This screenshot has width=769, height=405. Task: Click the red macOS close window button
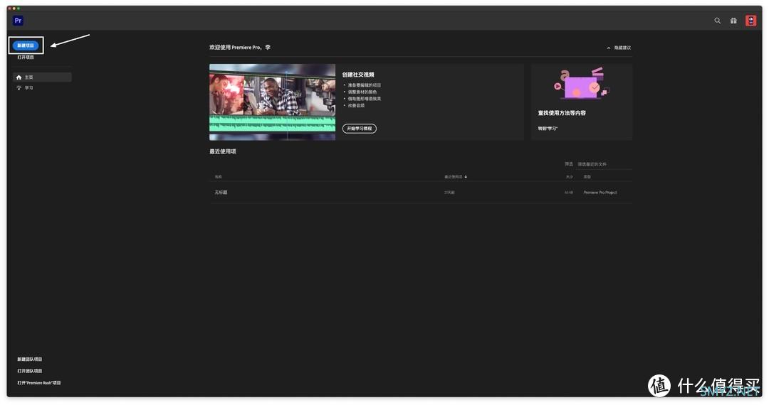[x=10, y=9]
